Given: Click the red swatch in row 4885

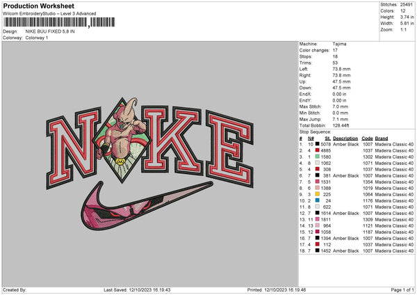Looking at the screenshot, I should click(318, 150).
